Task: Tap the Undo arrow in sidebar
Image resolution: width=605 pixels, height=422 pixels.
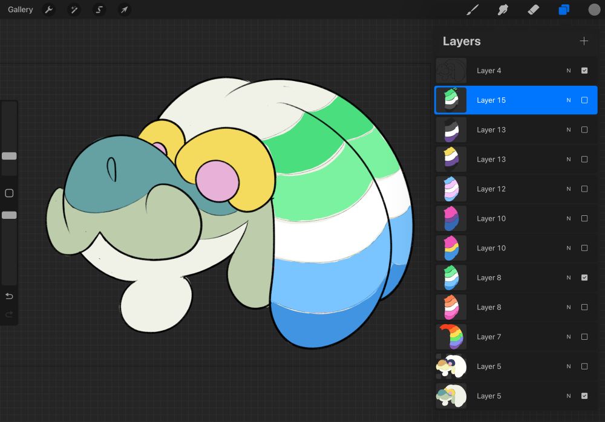Action: click(9, 296)
